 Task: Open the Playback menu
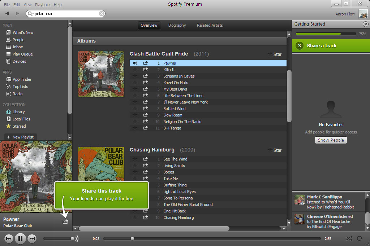[43, 5]
